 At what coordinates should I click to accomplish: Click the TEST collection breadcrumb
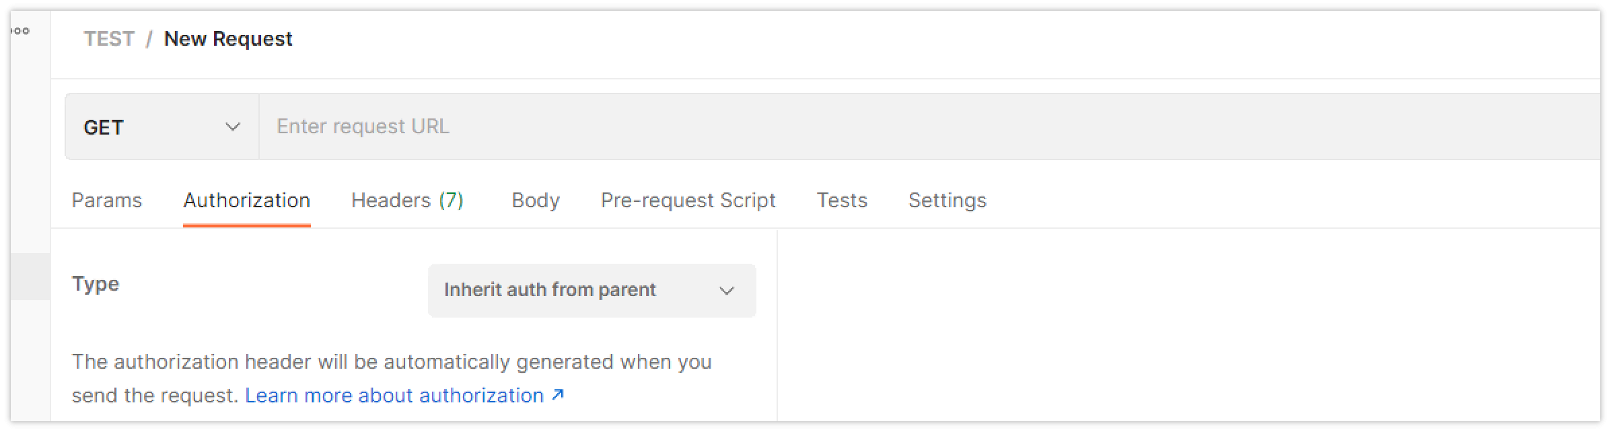point(109,39)
